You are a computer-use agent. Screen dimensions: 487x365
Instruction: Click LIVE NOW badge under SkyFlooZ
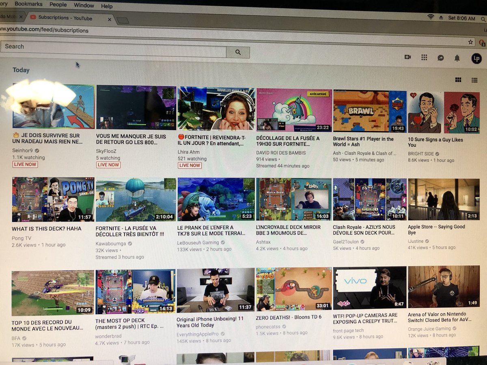tap(108, 165)
